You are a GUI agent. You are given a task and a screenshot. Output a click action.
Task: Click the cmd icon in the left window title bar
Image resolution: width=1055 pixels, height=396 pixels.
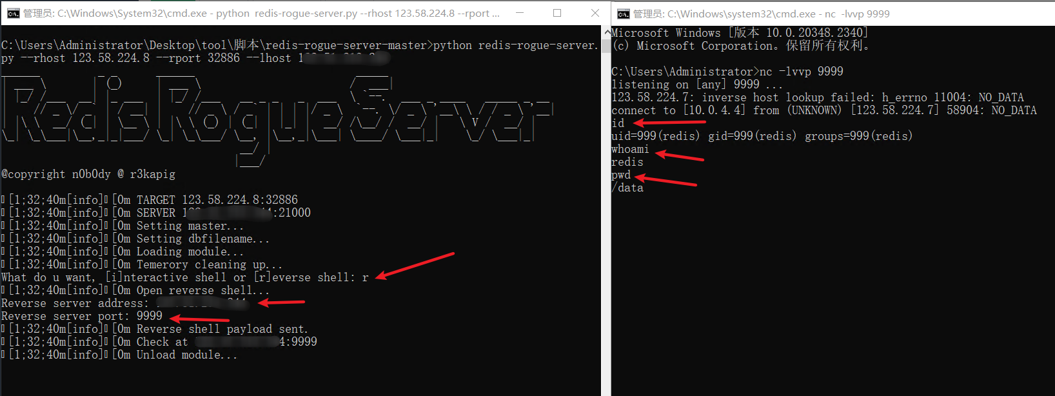click(13, 13)
